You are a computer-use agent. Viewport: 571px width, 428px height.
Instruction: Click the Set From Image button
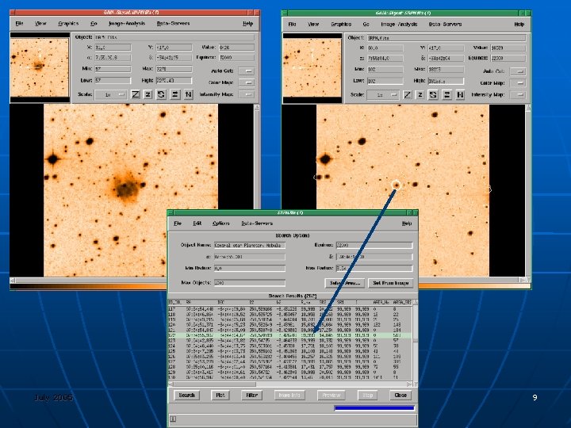[x=391, y=283]
